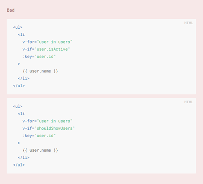203x184 pixels.
Task: Click {{ user.name }} in the second block
Action: tap(40, 150)
